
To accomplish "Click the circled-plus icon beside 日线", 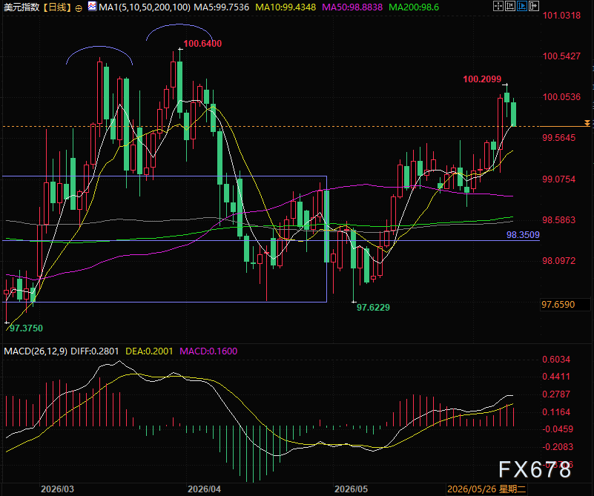I will click(79, 8).
